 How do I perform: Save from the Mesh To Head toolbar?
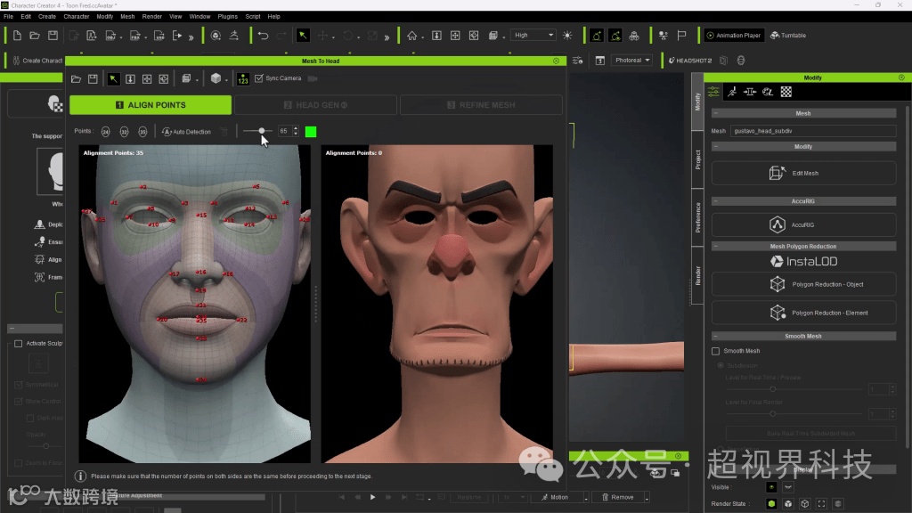pyautogui.click(x=93, y=78)
